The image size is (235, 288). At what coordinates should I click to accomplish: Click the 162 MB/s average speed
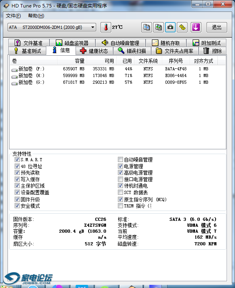tap(206, 237)
